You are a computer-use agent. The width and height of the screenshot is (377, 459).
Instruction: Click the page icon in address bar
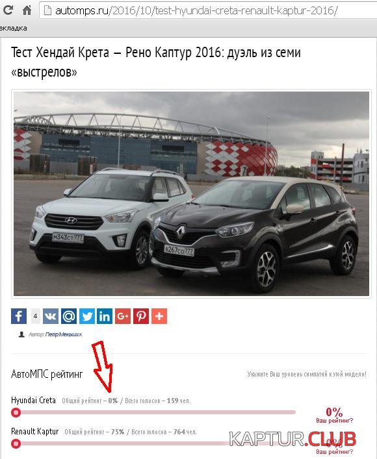47,11
